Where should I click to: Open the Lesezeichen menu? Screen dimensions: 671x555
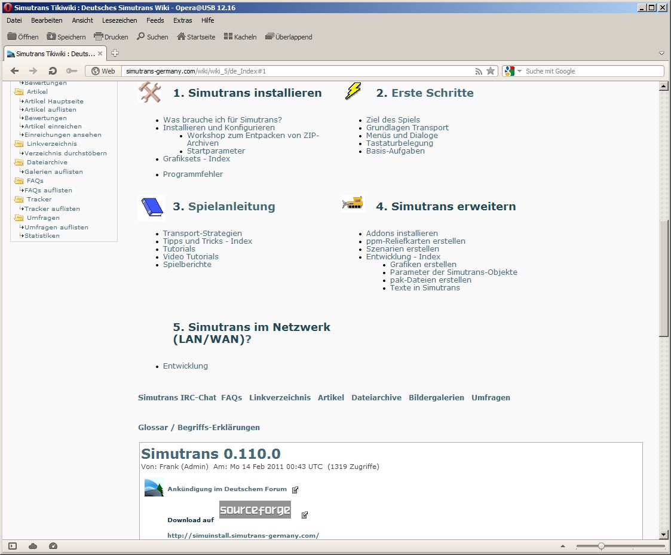click(120, 20)
